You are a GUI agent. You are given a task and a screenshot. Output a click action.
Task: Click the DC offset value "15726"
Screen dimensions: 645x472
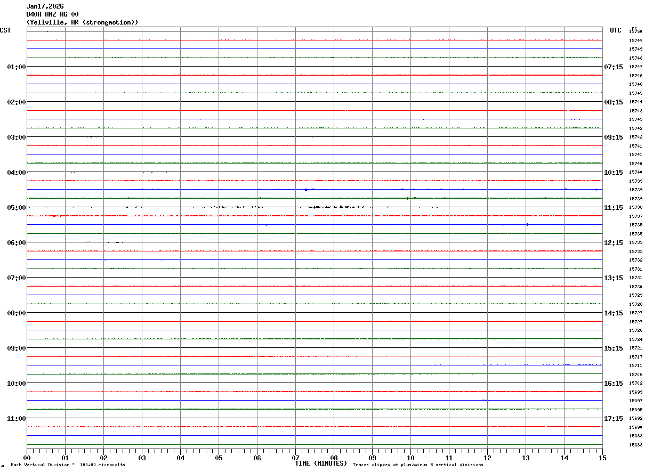[635, 331]
